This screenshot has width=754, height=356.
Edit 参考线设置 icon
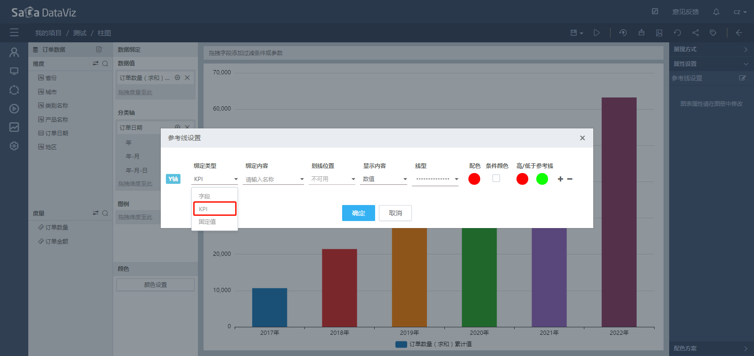pyautogui.click(x=743, y=78)
